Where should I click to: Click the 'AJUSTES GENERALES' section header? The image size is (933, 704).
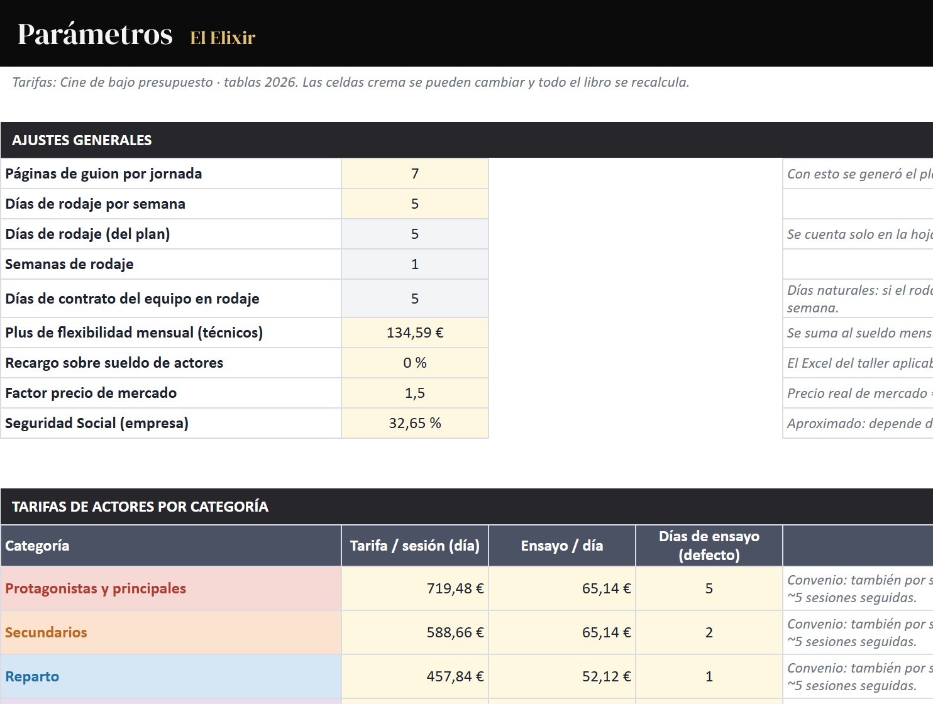tap(466, 140)
